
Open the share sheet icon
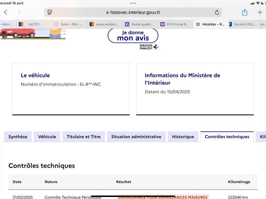[x=244, y=12]
